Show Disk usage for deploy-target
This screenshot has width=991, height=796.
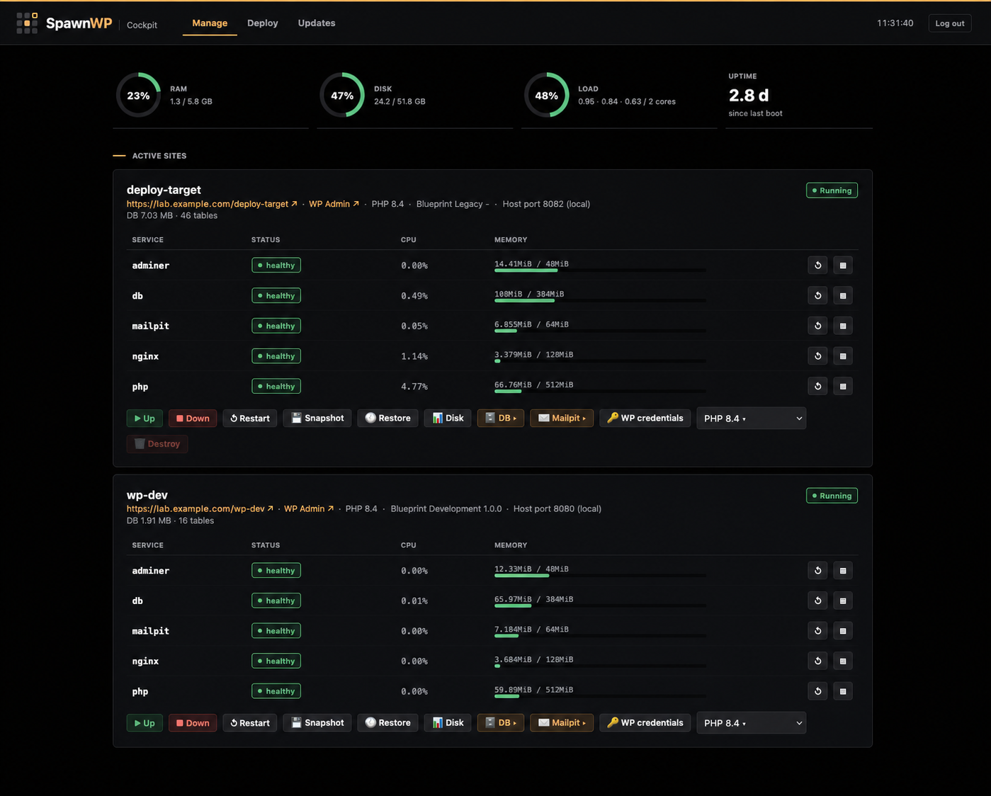pos(448,419)
